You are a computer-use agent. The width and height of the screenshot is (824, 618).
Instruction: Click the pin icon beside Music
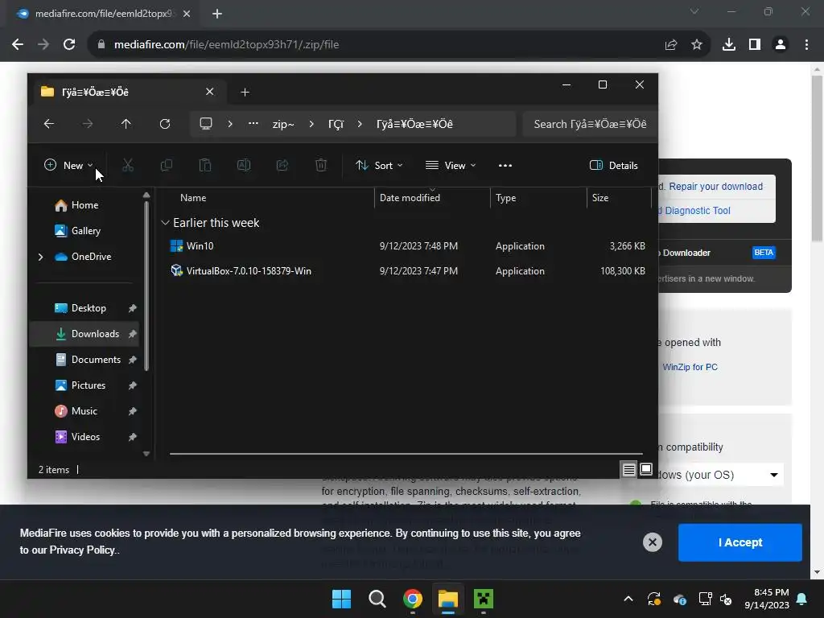click(x=133, y=411)
